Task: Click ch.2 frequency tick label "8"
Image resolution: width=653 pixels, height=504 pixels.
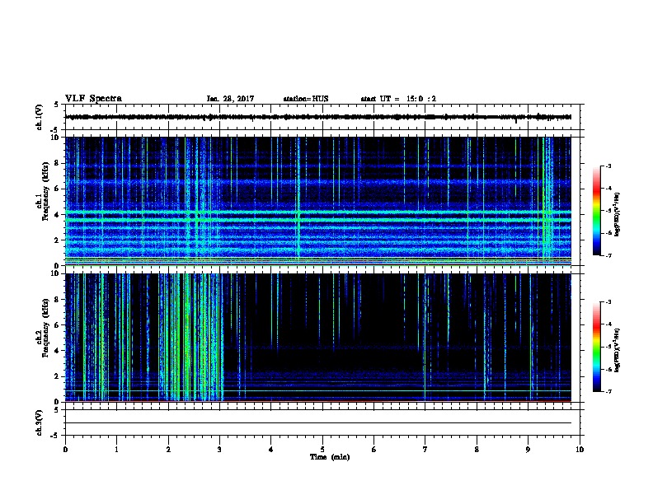Action: pyautogui.click(x=57, y=300)
